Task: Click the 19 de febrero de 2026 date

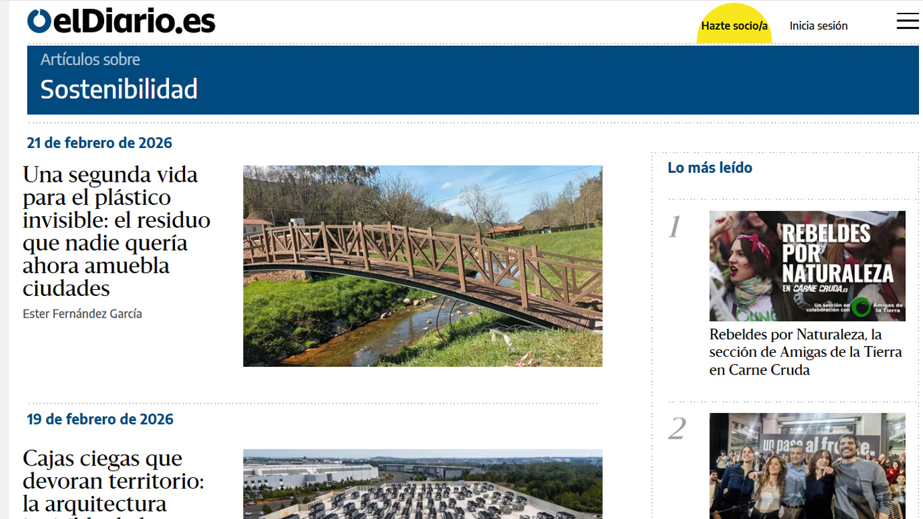Action: coord(100,419)
